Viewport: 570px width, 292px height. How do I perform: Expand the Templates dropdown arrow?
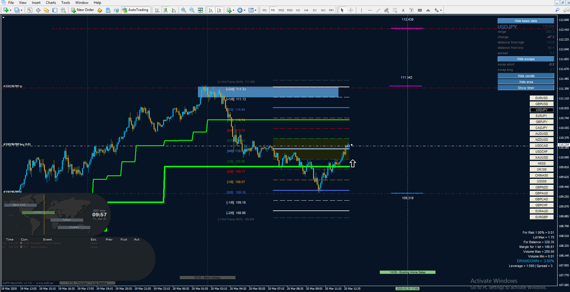(x=255, y=10)
